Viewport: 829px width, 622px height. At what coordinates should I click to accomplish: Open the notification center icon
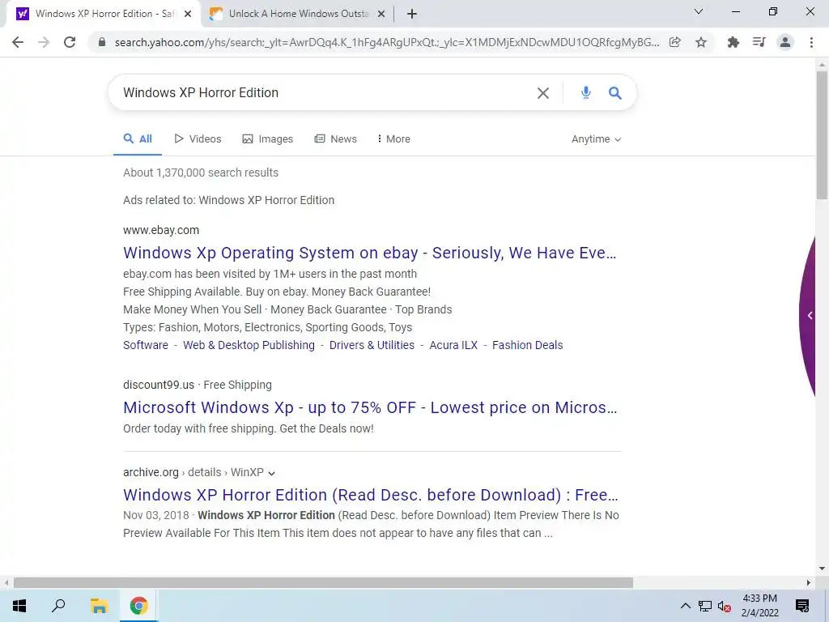(x=802, y=606)
